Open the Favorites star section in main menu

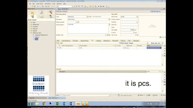point(32,12)
